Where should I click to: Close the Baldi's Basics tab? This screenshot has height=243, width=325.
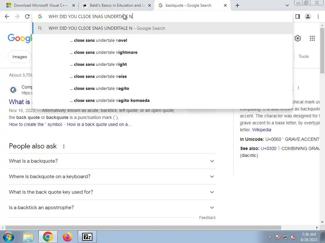pyautogui.click(x=149, y=6)
